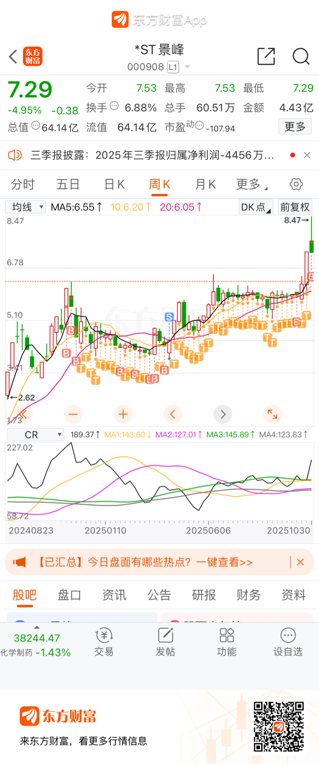Tap the L1 quote level badge
This screenshot has width=319, height=764.
tap(173, 67)
